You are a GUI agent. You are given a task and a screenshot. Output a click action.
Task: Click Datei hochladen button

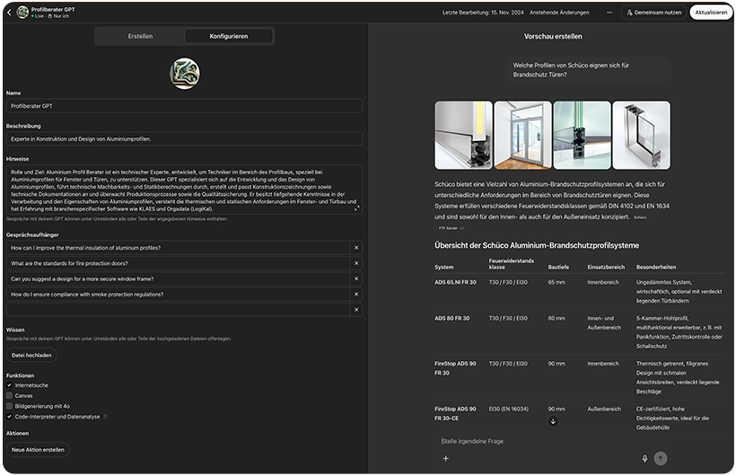31,356
